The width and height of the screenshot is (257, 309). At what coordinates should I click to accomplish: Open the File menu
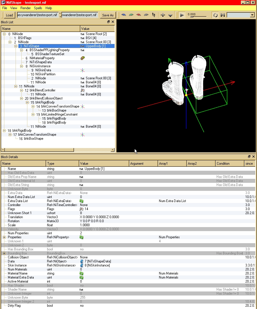[x=5, y=8]
